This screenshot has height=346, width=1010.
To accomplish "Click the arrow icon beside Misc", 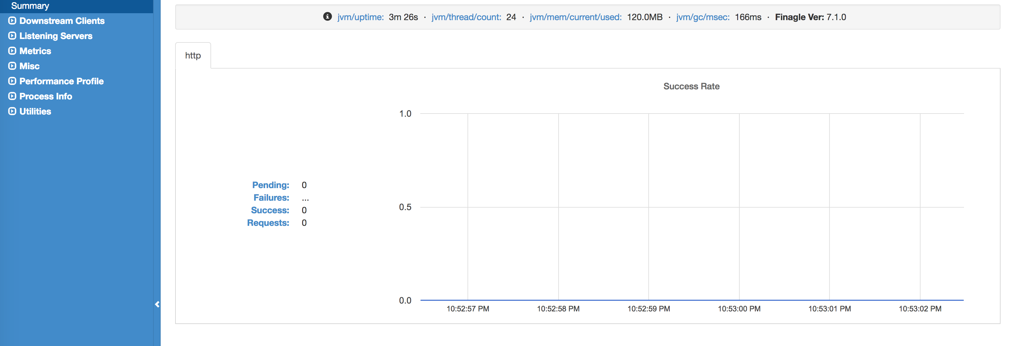I will pos(12,66).
